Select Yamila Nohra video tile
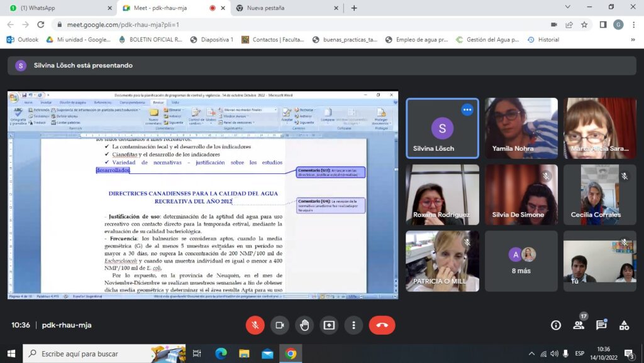The width and height of the screenshot is (644, 363). coord(521,128)
